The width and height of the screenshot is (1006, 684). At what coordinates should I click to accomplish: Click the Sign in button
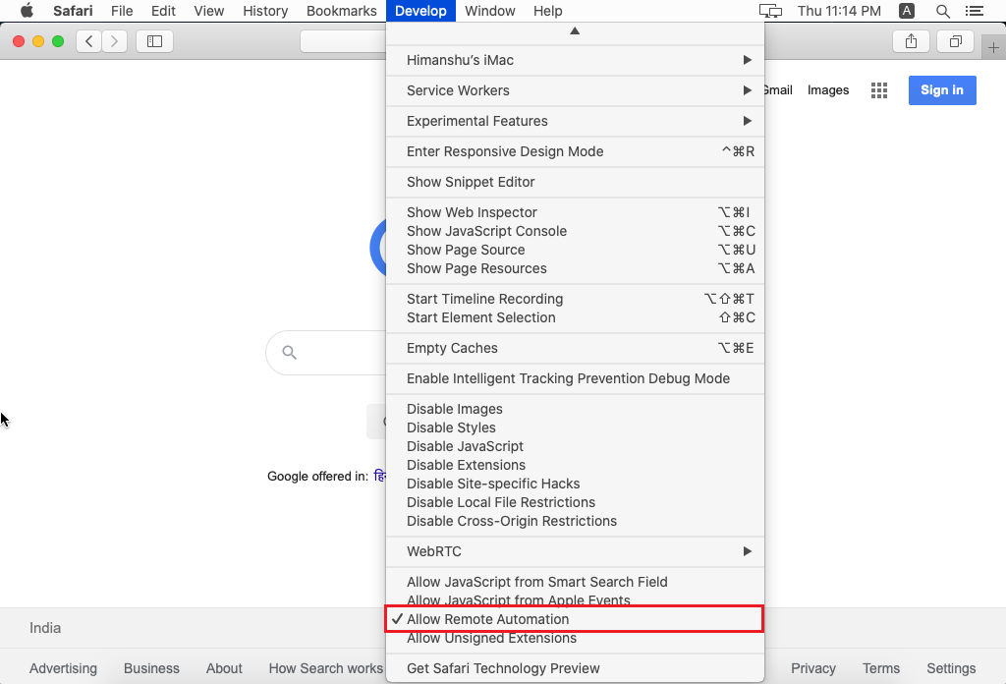(941, 89)
